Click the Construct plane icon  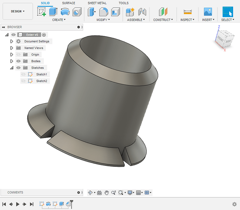click(163, 12)
